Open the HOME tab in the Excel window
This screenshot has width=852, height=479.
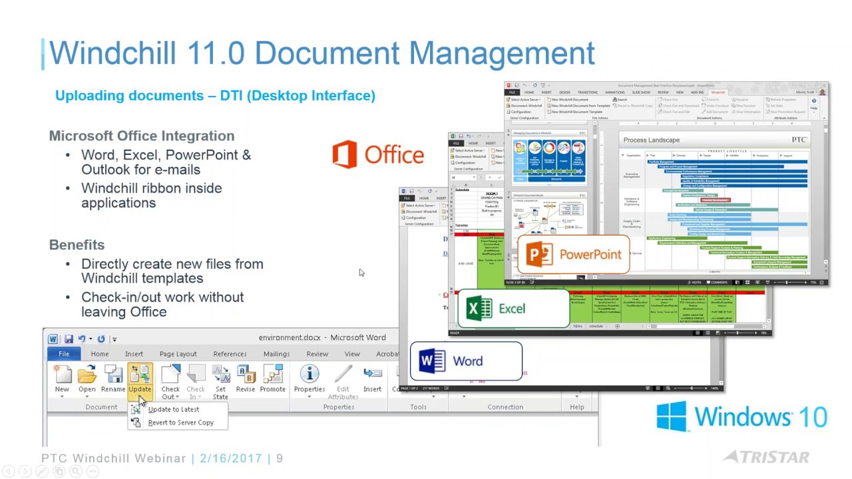[473, 143]
